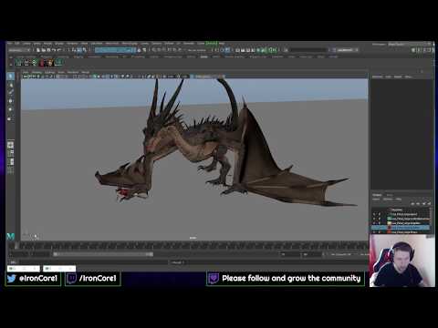This screenshot has width=438, height=328.
Task: Select the arrow Select tool in toolbox
Action: [11, 76]
